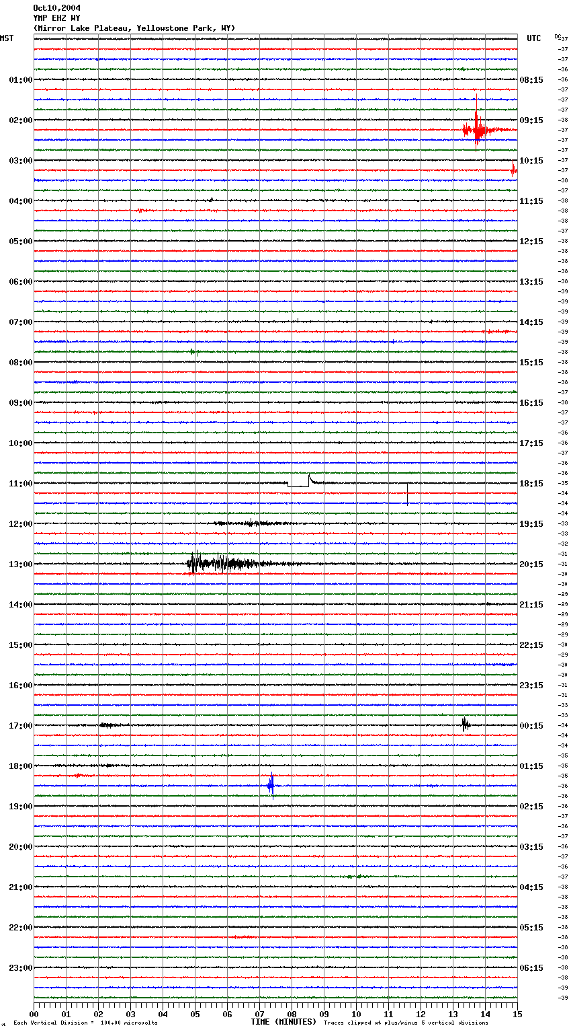The width and height of the screenshot is (571, 1032).
Task: Click the vertical division microvolts scale note
Action: [x=85, y=1023]
